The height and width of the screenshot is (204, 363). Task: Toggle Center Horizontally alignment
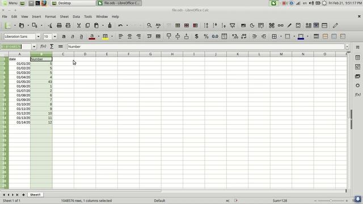coord(129,36)
